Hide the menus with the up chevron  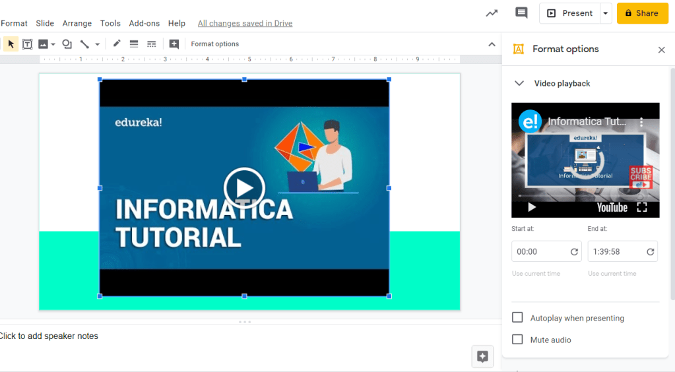[x=492, y=44]
